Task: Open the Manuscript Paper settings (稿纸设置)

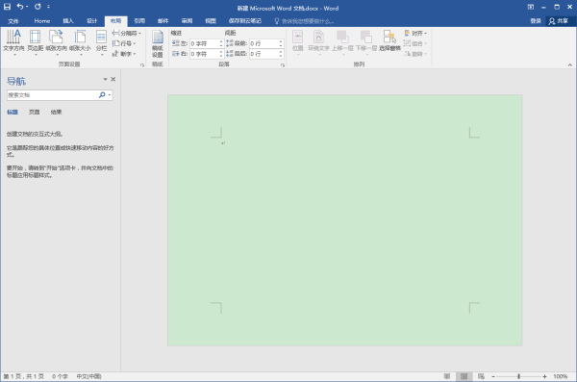Action: pyautogui.click(x=158, y=43)
